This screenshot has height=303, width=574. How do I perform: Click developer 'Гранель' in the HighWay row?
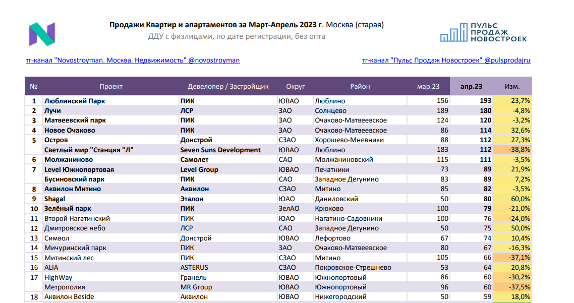pos(193,277)
